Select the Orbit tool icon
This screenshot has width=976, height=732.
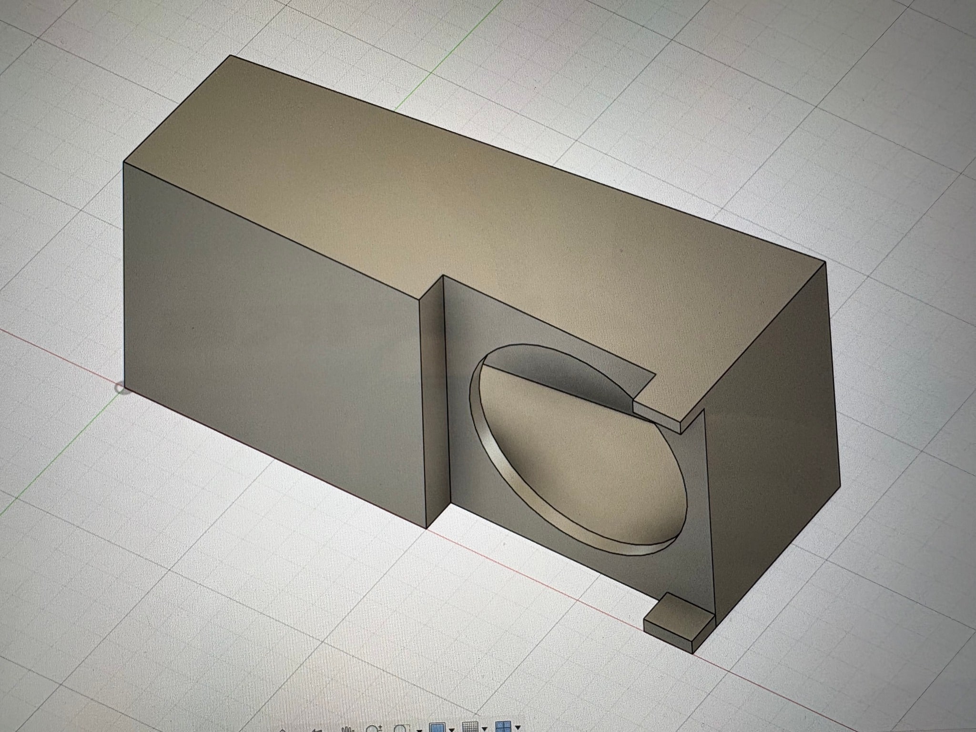tap(282, 731)
